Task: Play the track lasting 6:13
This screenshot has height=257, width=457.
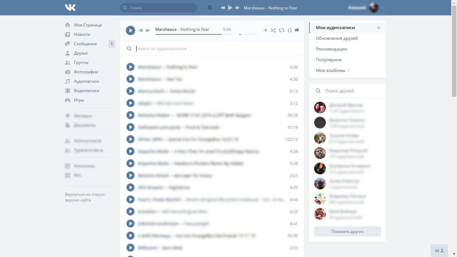Action: (130, 91)
